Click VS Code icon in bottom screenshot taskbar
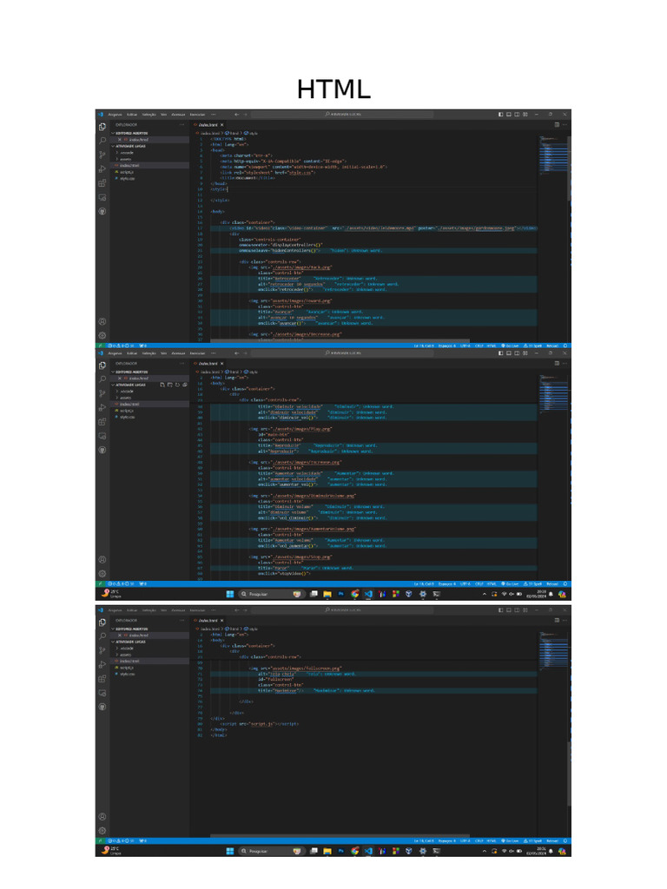667x889 pixels. [368, 851]
